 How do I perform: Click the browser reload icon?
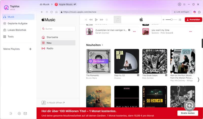52,12
